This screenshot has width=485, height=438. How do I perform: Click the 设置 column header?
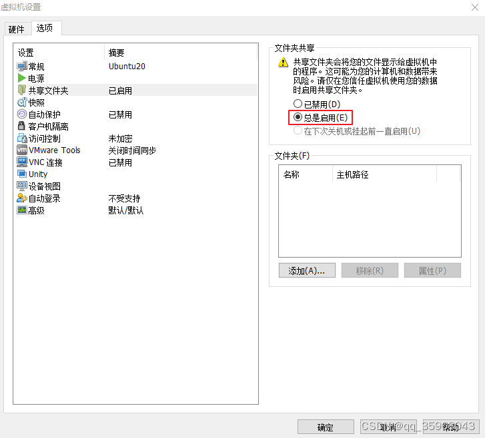(59, 53)
